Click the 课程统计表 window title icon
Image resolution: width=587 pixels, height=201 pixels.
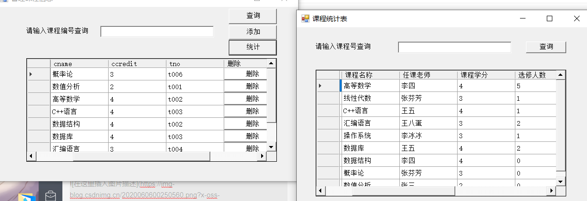point(305,18)
